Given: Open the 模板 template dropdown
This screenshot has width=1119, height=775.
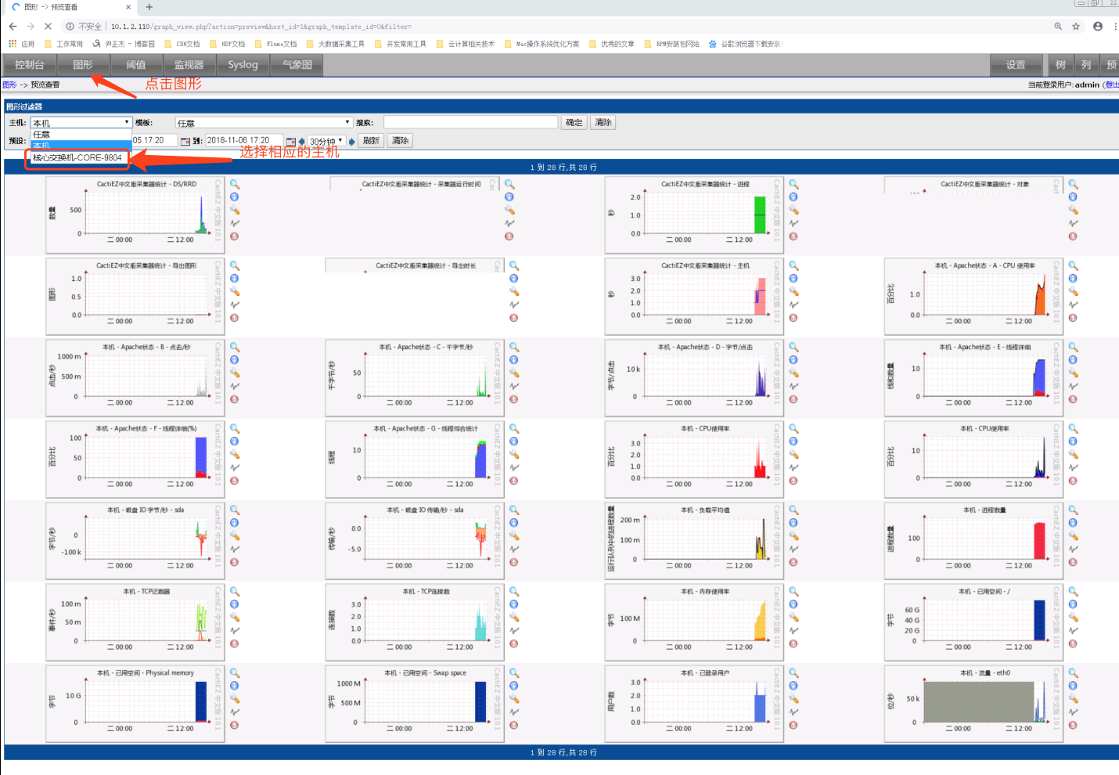Looking at the screenshot, I should pos(264,123).
